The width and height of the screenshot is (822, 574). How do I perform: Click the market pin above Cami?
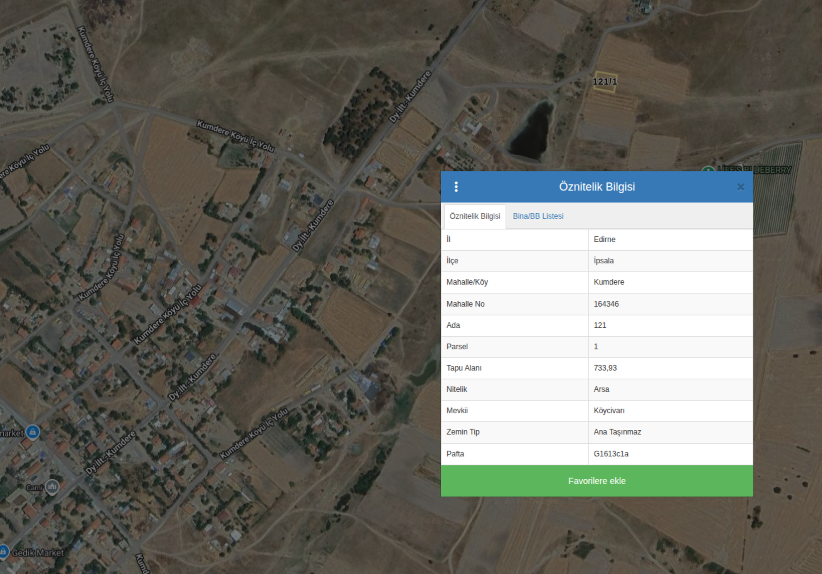[33, 432]
